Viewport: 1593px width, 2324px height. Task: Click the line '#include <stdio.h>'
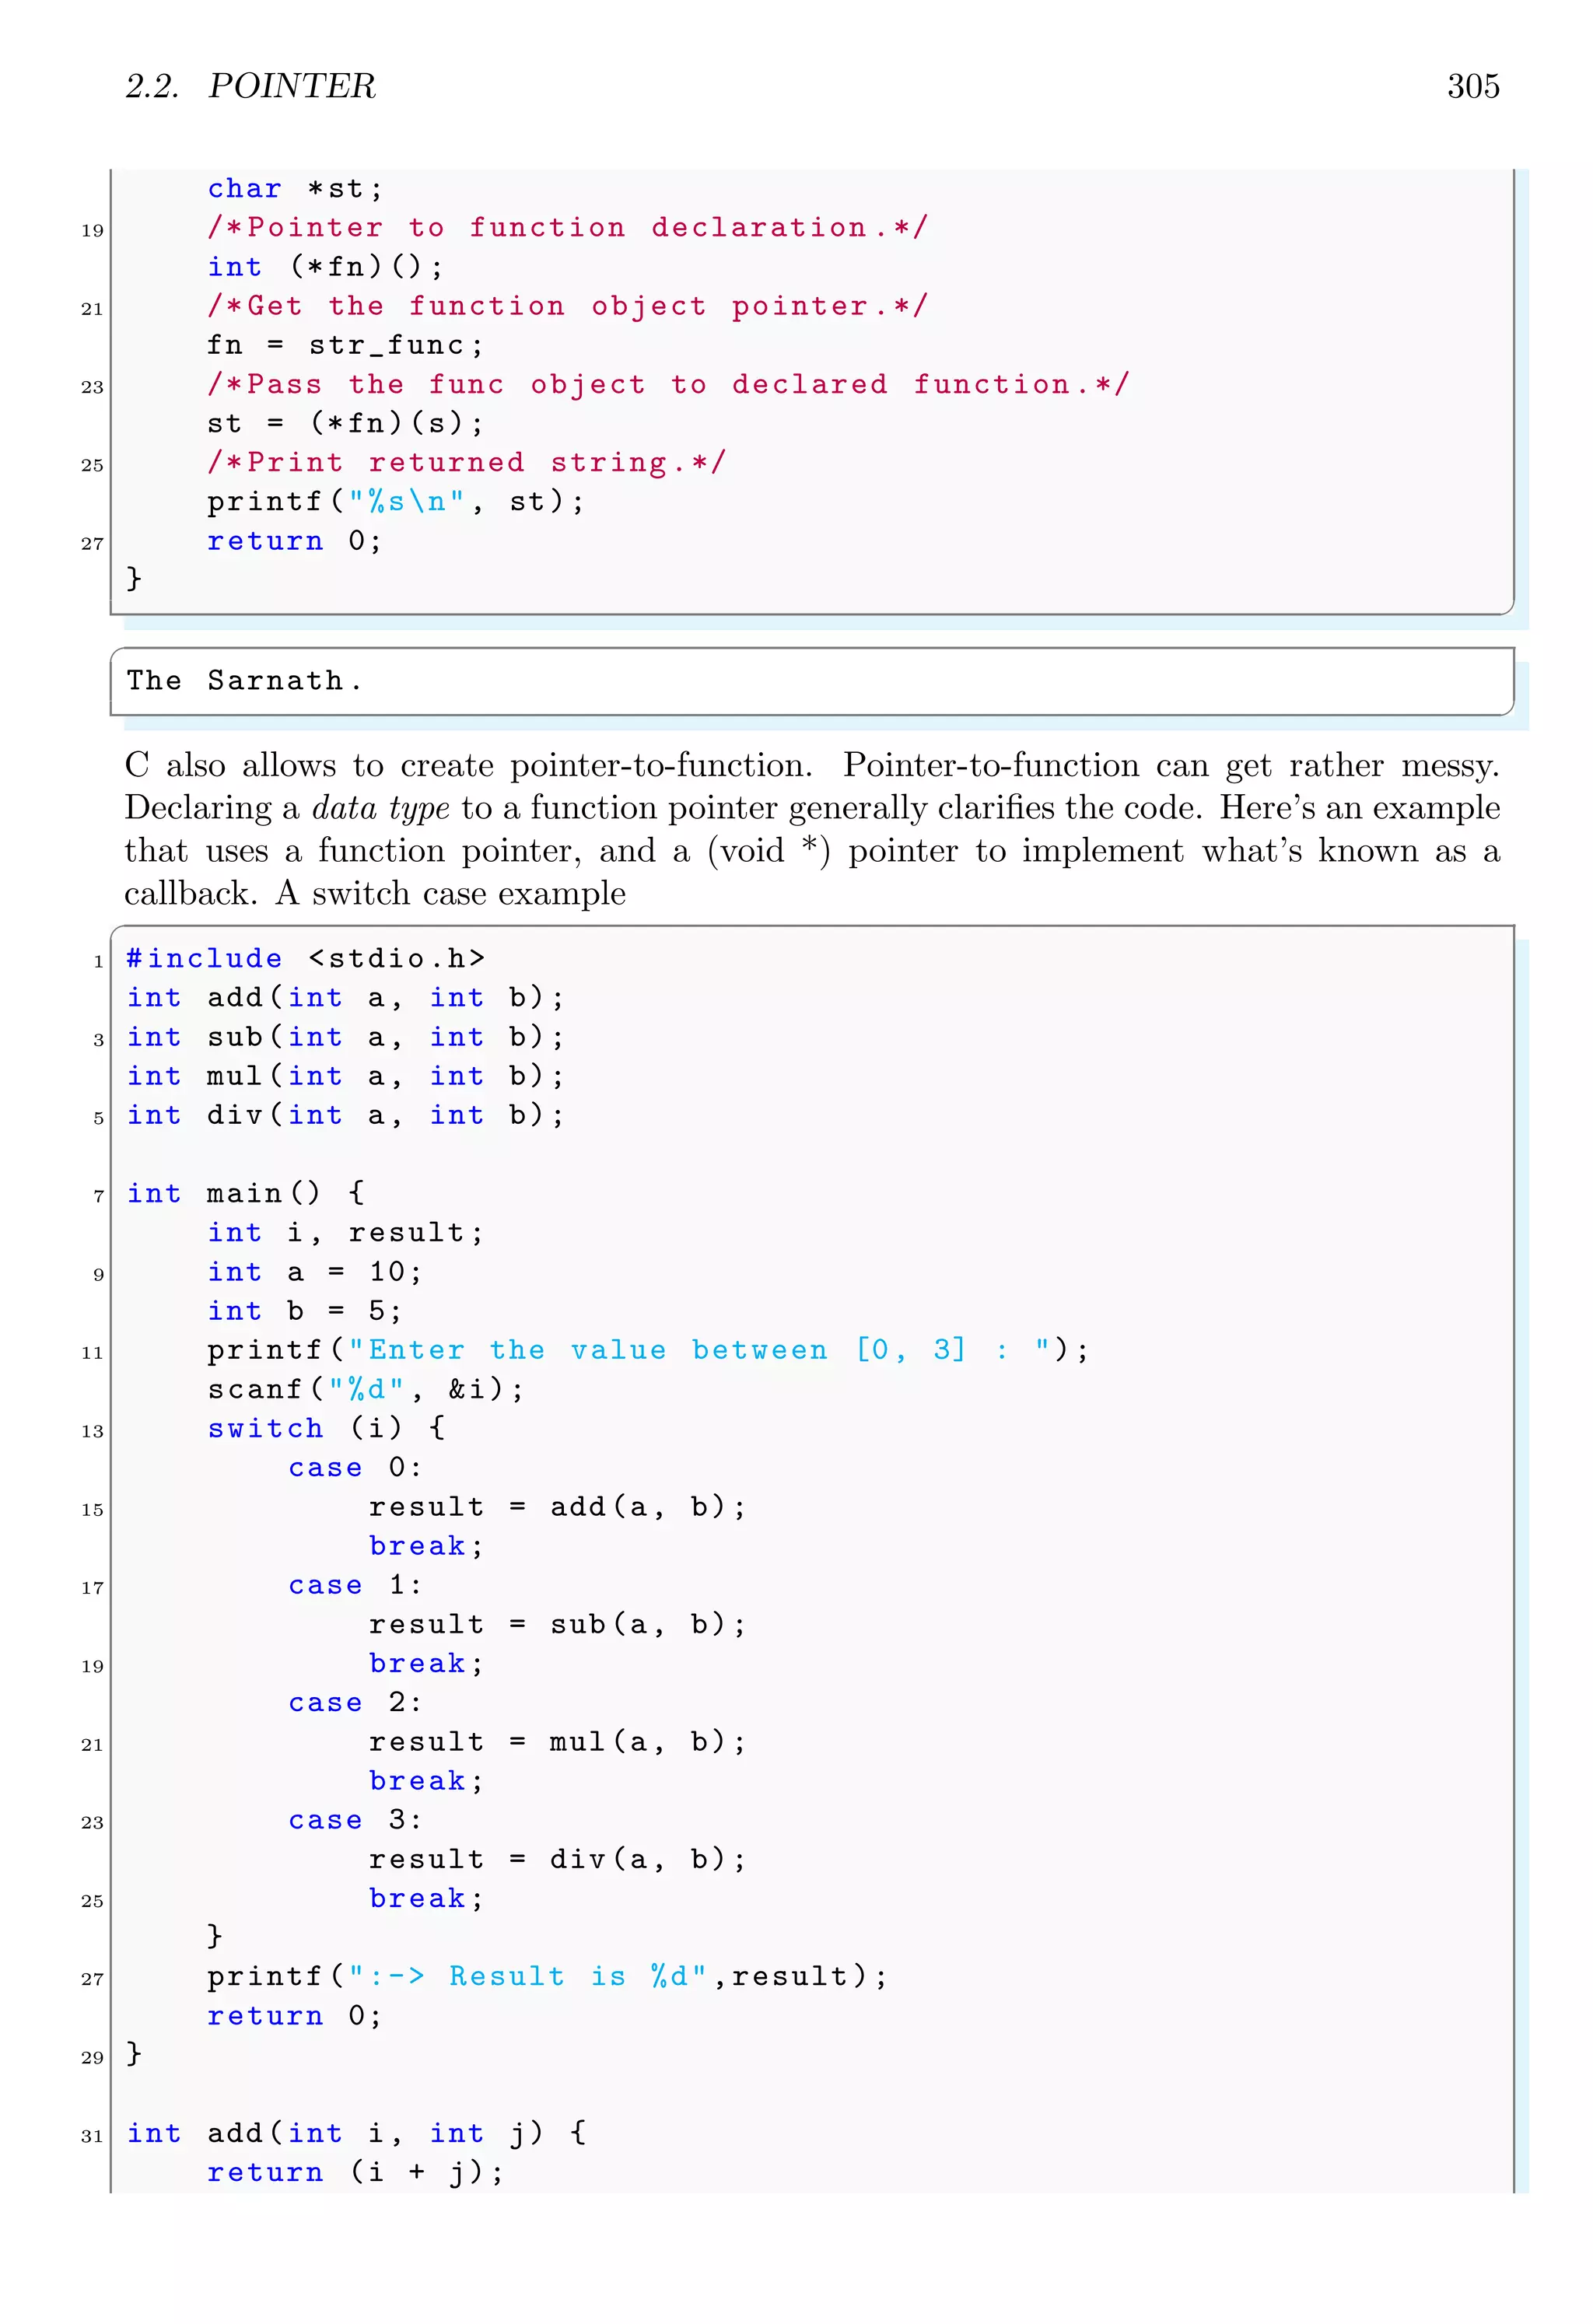coord(305,958)
